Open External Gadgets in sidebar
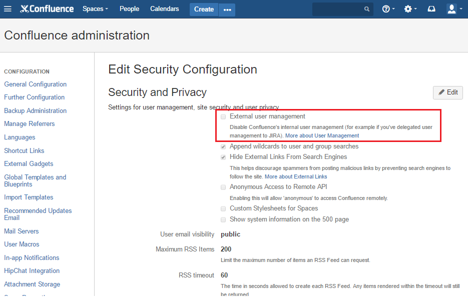The height and width of the screenshot is (298, 468). [x=29, y=164]
